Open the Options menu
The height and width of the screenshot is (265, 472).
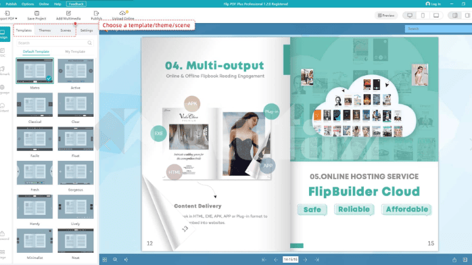click(x=28, y=4)
